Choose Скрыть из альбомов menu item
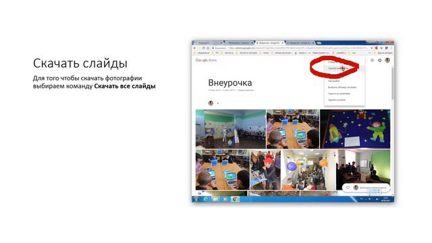This screenshot has height=243, width=432. [339, 94]
